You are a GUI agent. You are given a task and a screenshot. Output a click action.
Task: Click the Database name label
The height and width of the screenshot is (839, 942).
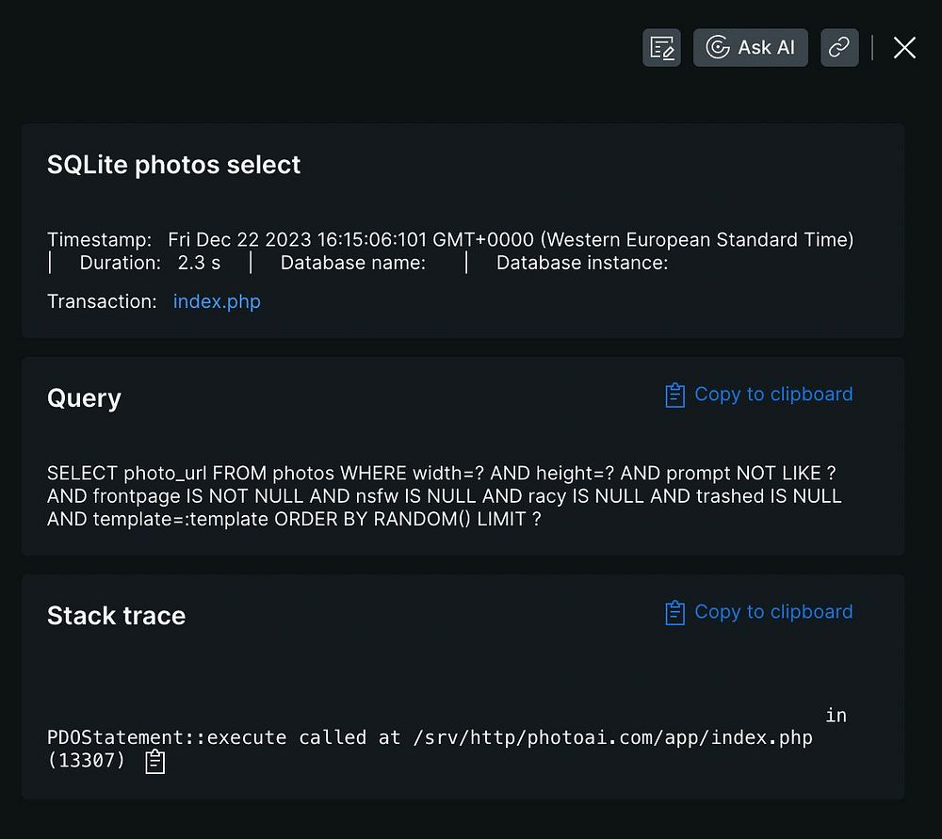(x=353, y=263)
